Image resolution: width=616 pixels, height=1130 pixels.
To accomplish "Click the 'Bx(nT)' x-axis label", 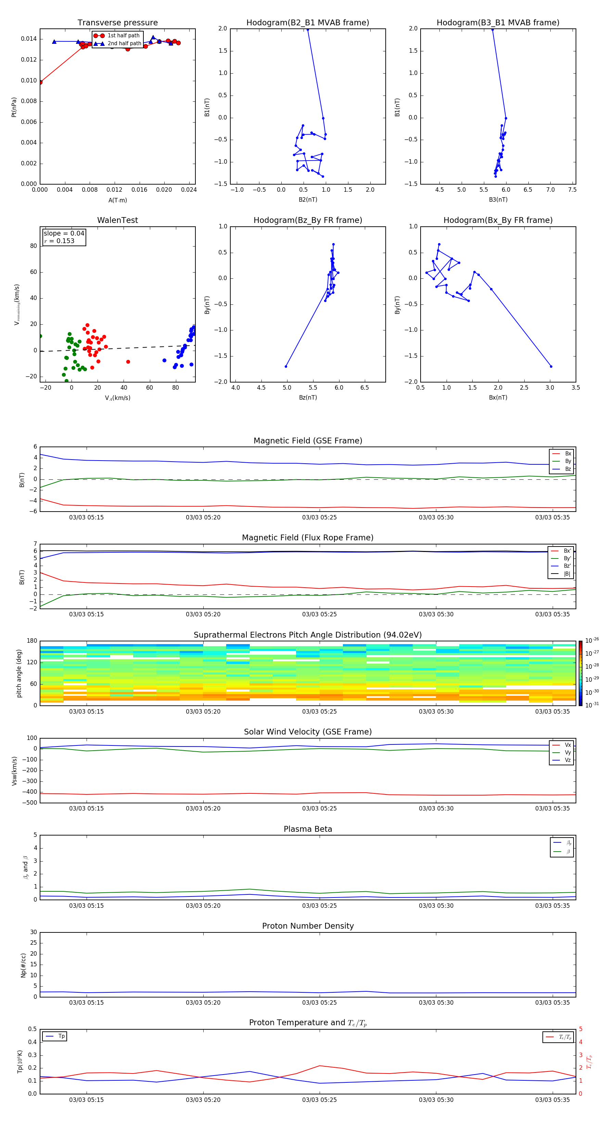I will click(498, 398).
